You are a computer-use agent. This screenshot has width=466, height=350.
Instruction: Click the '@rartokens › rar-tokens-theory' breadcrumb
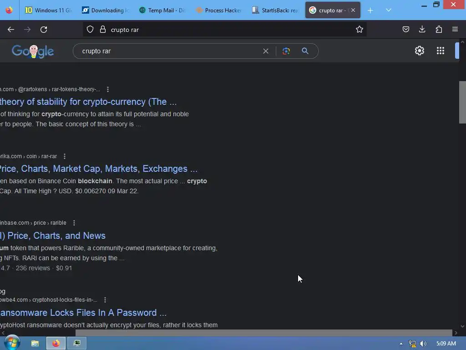(x=59, y=89)
